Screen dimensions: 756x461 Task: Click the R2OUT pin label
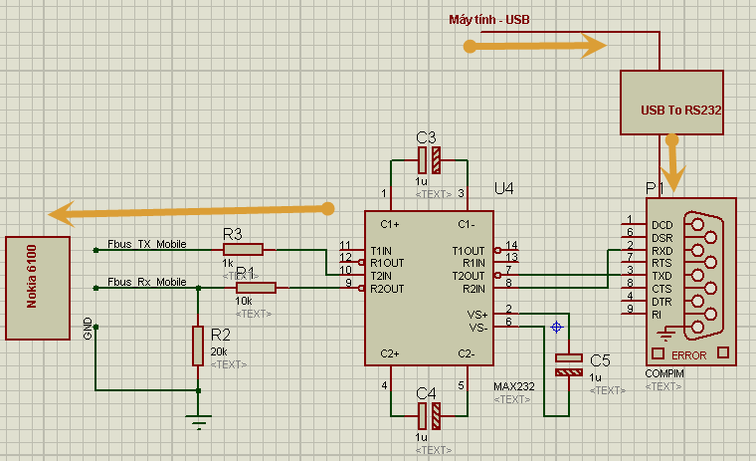387,289
